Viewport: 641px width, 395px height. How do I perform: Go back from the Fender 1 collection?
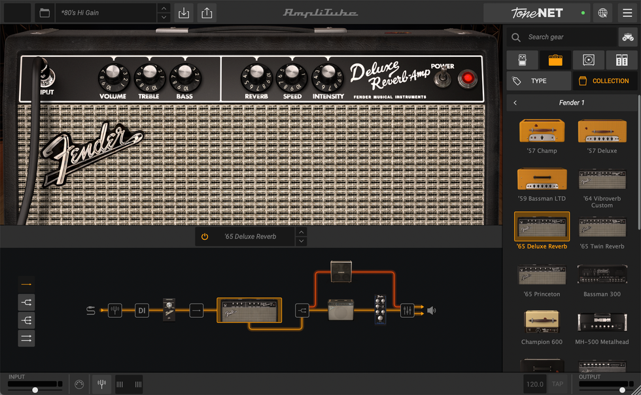[x=515, y=103]
